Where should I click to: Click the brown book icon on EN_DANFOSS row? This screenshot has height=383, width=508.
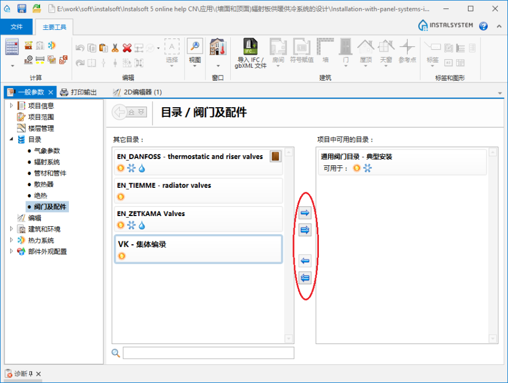(275, 156)
